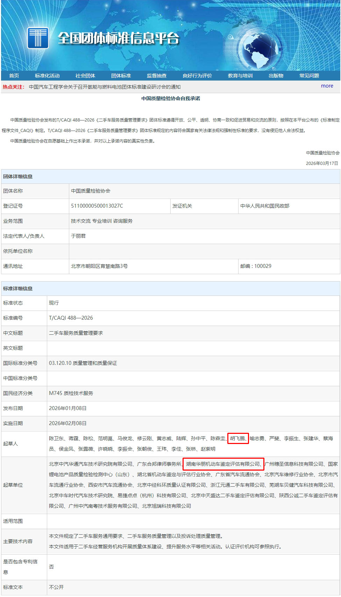Select business scope 技术交流 专业培训 咨询服务
Screen dimensions: 341x597
(102, 221)
